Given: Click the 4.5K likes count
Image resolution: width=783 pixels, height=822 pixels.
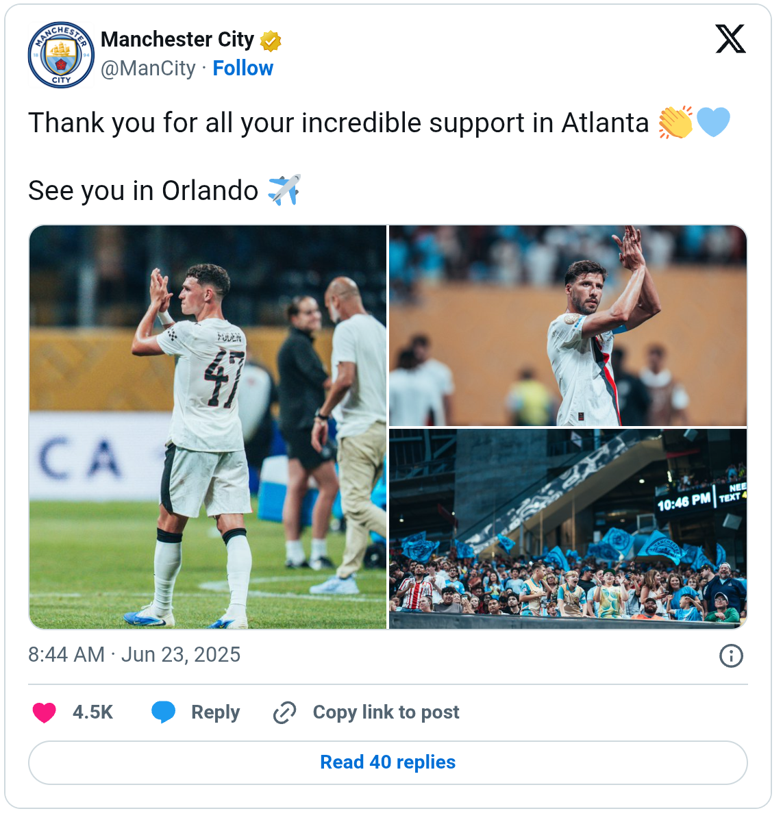Looking at the screenshot, I should coord(92,712).
